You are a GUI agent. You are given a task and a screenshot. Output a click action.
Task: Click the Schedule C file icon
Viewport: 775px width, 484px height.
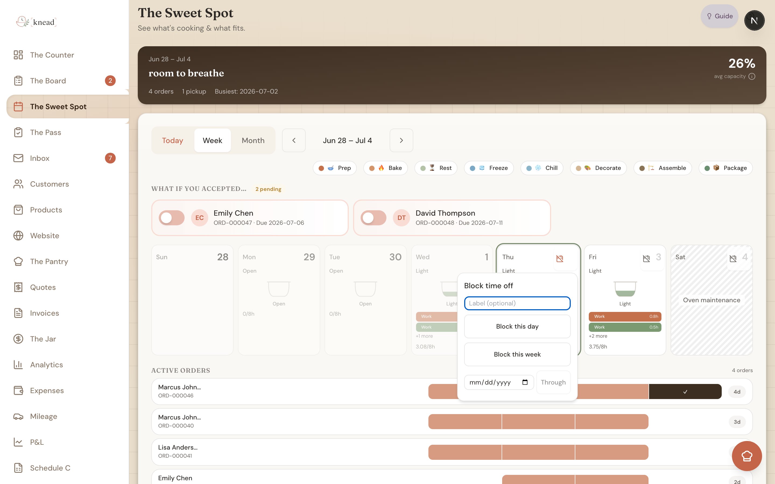(x=18, y=468)
